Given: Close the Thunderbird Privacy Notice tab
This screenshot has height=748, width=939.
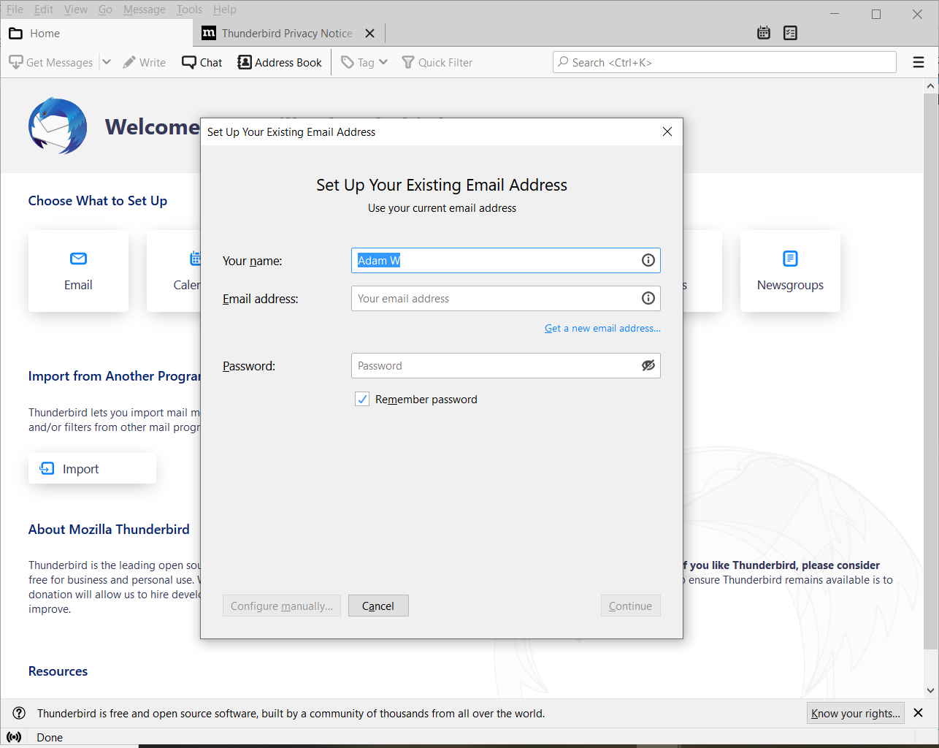Looking at the screenshot, I should point(369,34).
